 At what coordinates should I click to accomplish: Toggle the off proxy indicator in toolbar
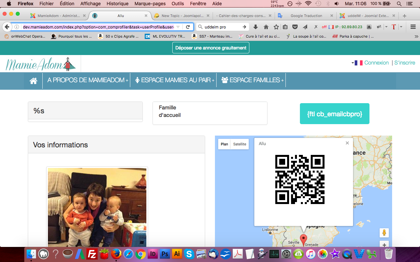(324, 27)
